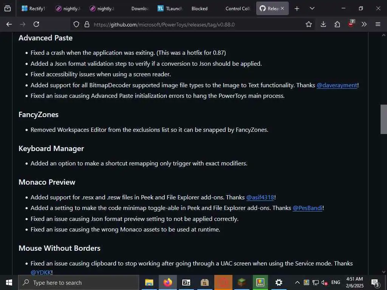Open the PowerToys taskbar icon

pos(260,282)
